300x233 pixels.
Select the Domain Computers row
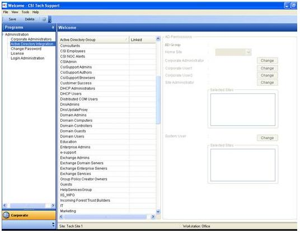tap(107, 120)
